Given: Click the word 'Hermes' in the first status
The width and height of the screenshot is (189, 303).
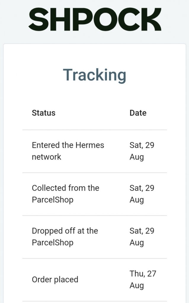Looking at the screenshot, I should click(90, 145).
